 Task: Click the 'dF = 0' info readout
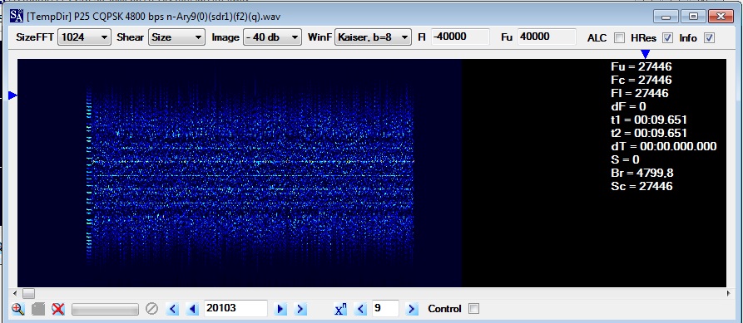[x=628, y=106]
